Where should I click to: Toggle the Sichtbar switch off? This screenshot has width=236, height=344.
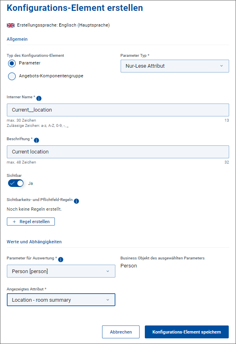click(16, 183)
